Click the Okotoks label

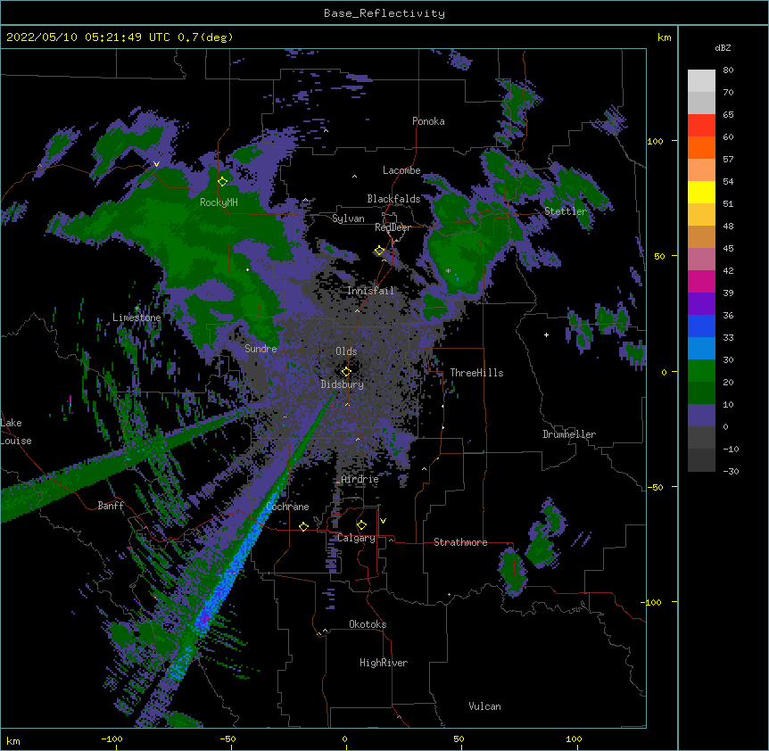(x=368, y=624)
